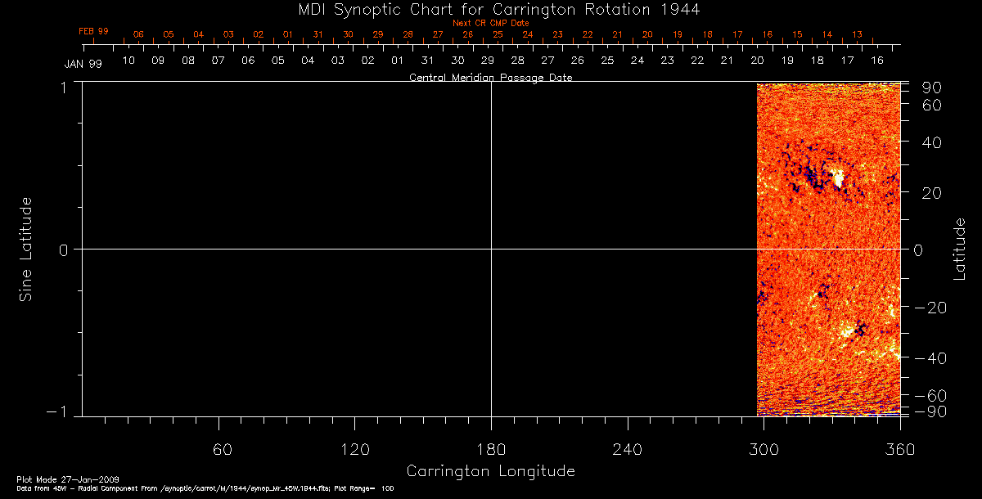Click the rotated 'Latitude' right axis title

tap(959, 249)
